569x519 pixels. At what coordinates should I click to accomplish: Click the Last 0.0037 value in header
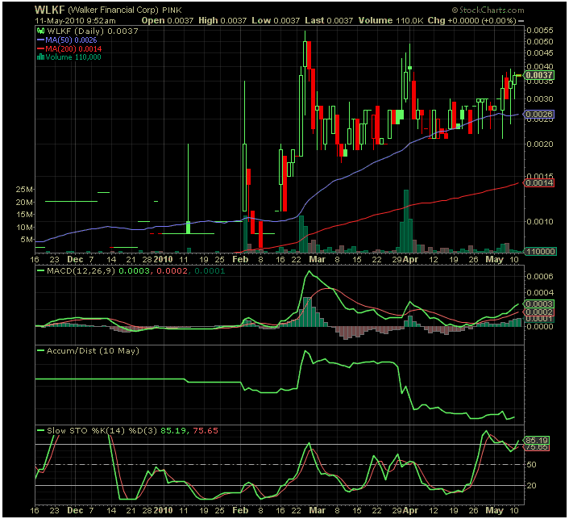click(329, 21)
